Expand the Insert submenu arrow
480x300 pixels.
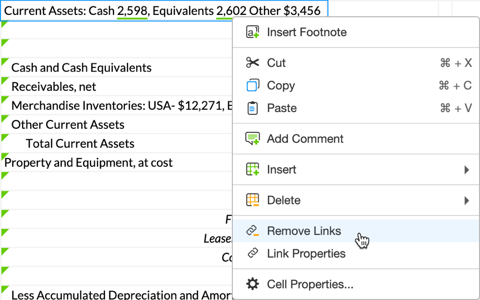[x=467, y=170]
